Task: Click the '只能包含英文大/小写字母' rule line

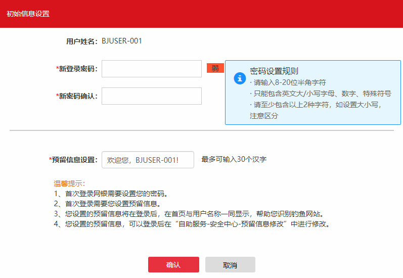Action: pyautogui.click(x=320, y=94)
